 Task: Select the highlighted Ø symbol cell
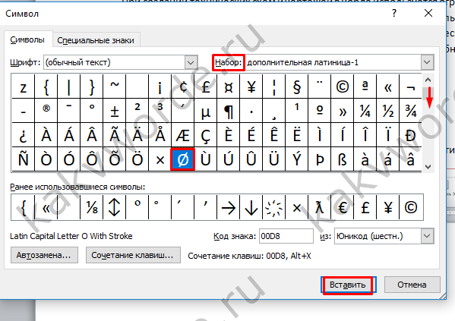(183, 159)
